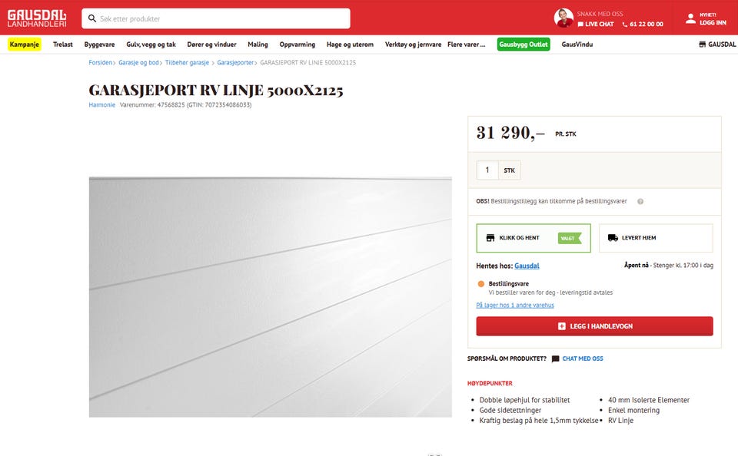Click the help icon beside Bestillingstillegg

640,201
